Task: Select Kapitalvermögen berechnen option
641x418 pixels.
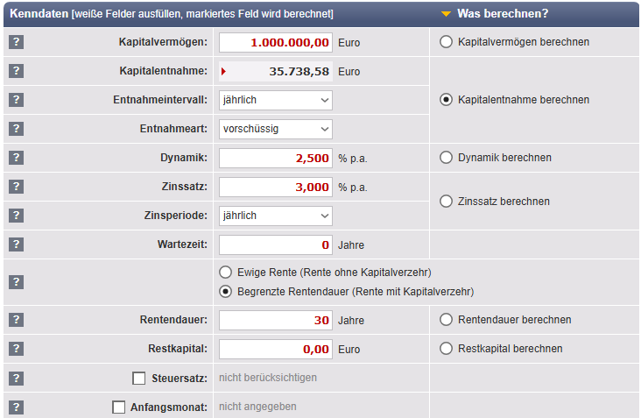Action: (x=446, y=42)
